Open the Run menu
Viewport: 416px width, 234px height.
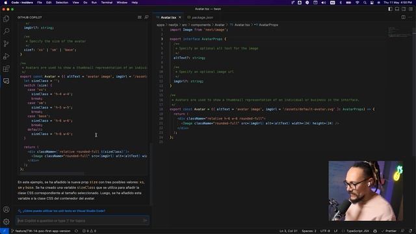coord(94,3)
